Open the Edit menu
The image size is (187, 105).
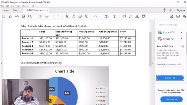(x=7, y=6)
